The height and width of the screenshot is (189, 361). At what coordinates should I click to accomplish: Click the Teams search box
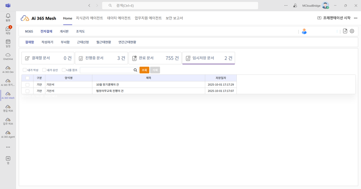pos(180,6)
